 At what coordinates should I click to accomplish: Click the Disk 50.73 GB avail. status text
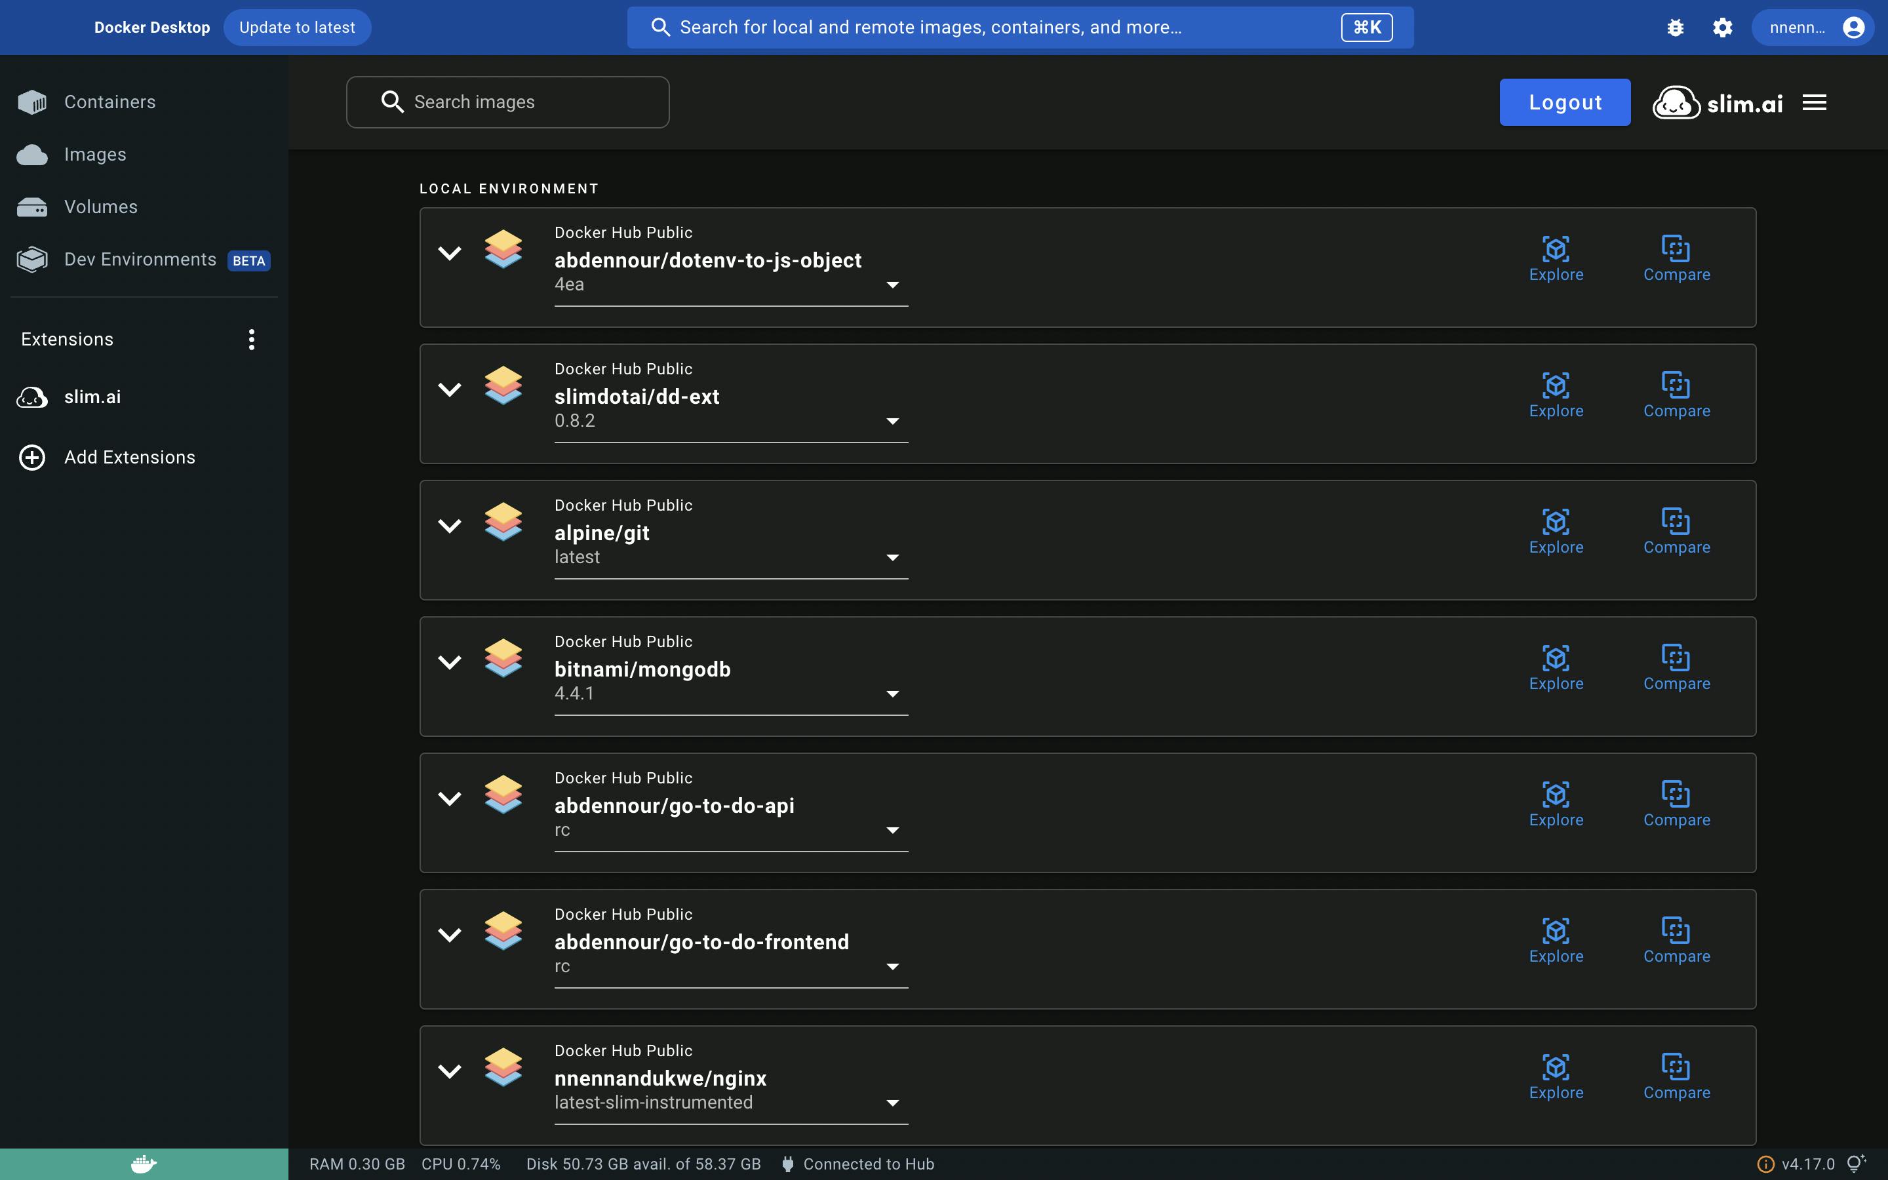click(643, 1164)
